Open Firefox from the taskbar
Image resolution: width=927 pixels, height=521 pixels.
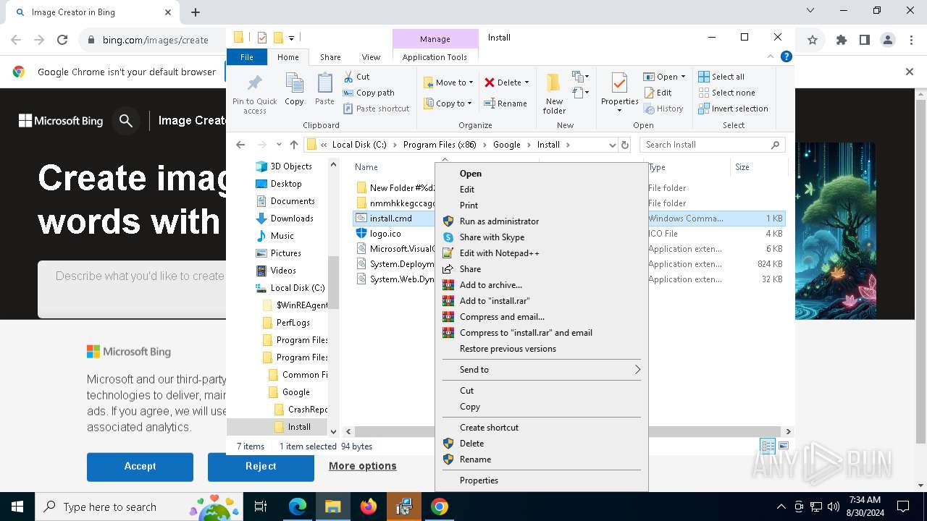point(369,507)
